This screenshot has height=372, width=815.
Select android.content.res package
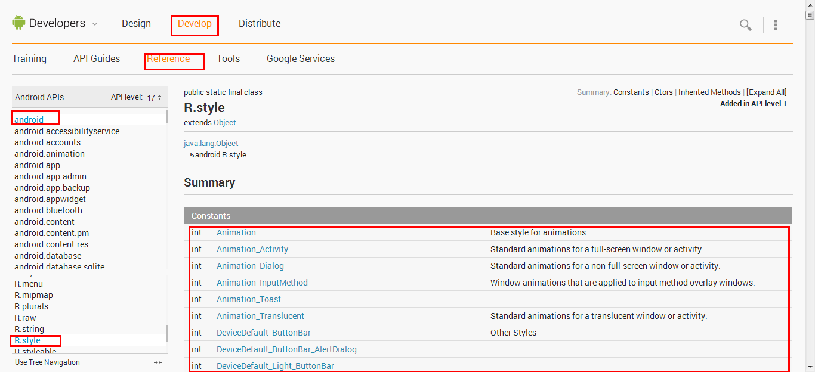pos(51,244)
